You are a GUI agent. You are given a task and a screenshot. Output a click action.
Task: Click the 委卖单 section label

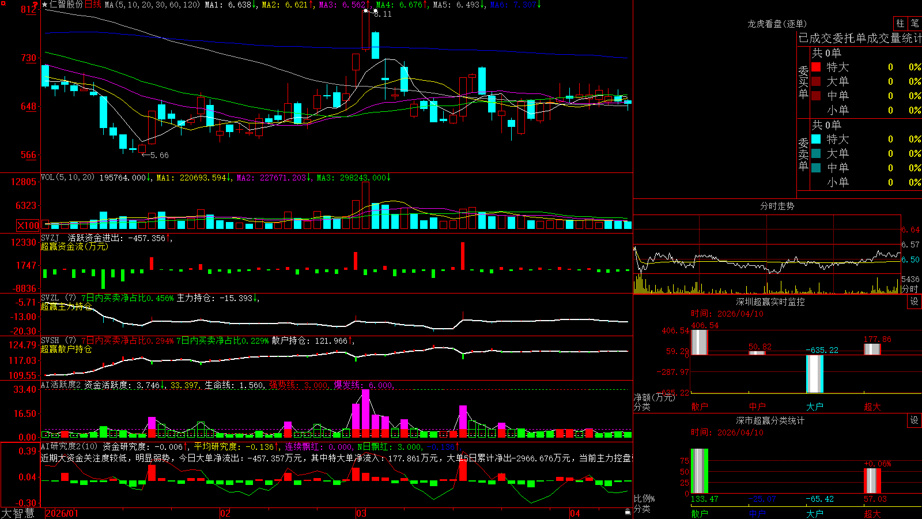[x=803, y=154]
